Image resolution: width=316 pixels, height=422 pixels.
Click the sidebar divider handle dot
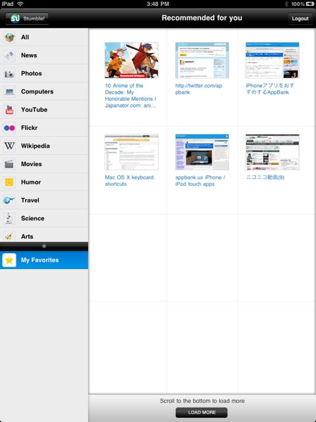click(44, 246)
